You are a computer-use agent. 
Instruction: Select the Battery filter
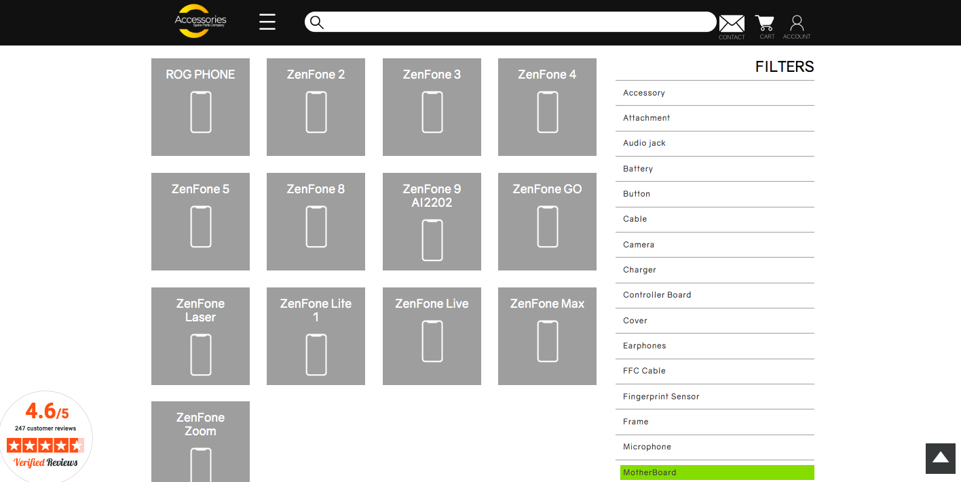pyautogui.click(x=715, y=169)
